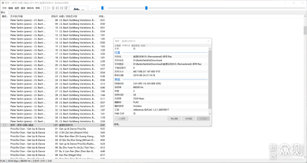
Task: Click the status bar playback info text
Action: point(26,161)
